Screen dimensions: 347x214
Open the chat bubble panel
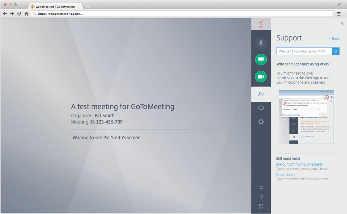point(261,108)
